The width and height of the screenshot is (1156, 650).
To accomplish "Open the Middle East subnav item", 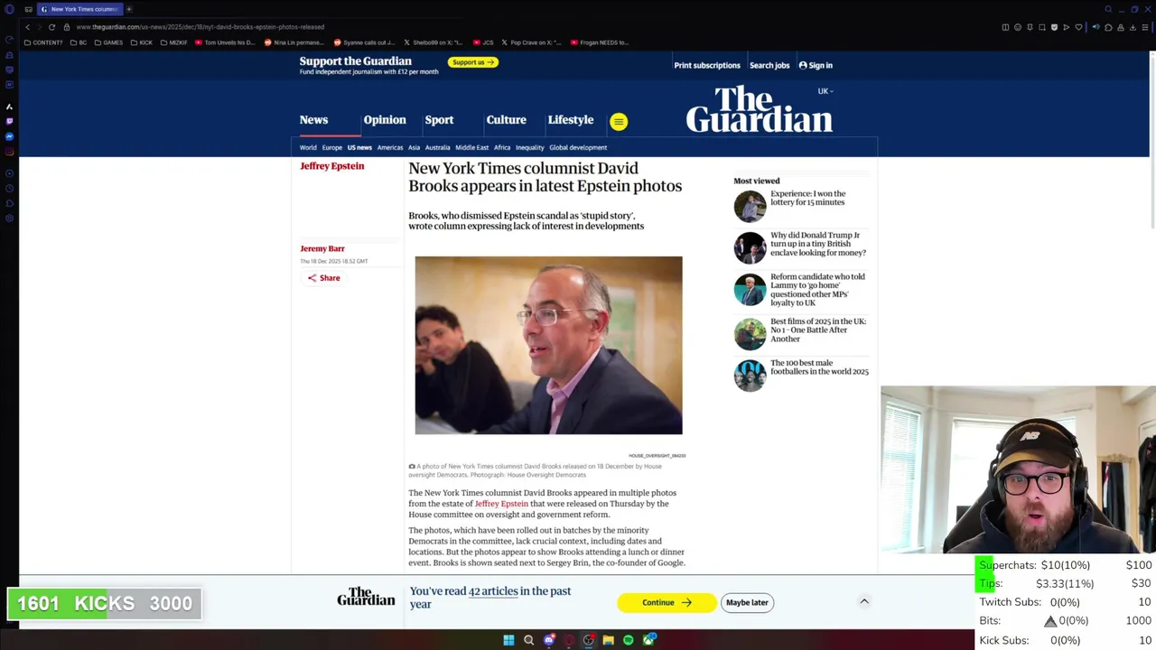I will click(x=471, y=147).
